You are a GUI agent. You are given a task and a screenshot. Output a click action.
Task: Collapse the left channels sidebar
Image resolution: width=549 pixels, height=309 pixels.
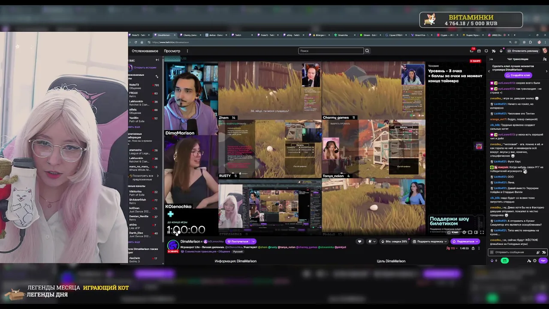point(157,60)
